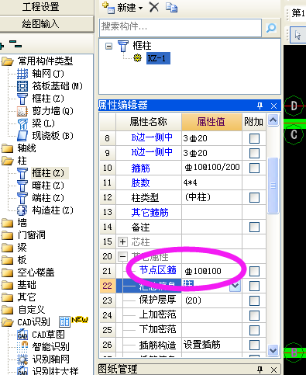Select KZ-1 component in tree
The image size is (306, 375).
[158, 58]
